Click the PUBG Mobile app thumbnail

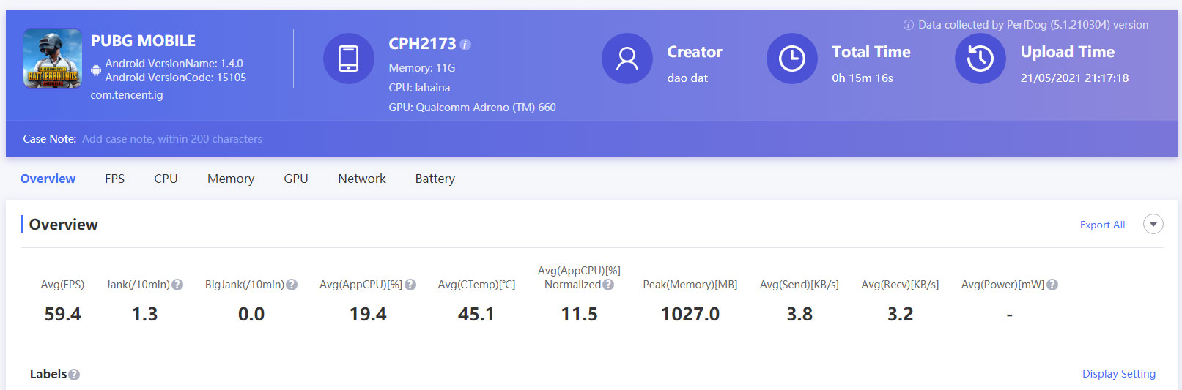point(53,59)
